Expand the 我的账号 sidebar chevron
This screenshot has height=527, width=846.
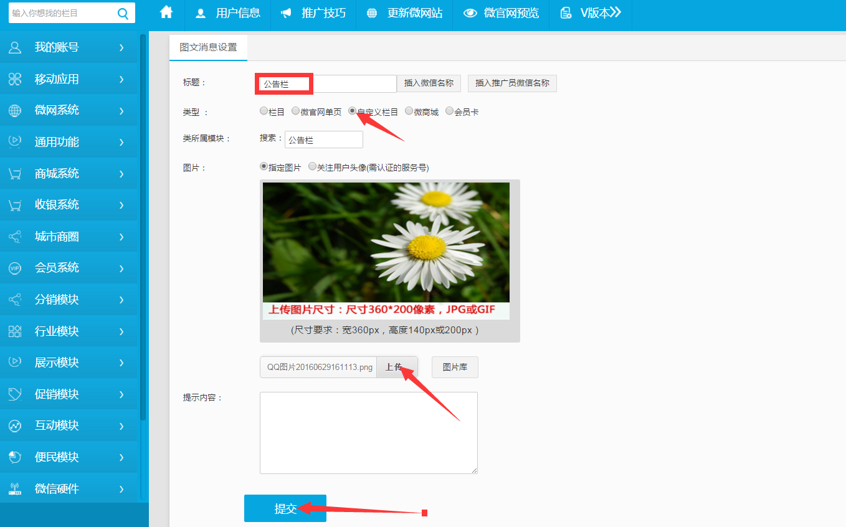tap(121, 47)
